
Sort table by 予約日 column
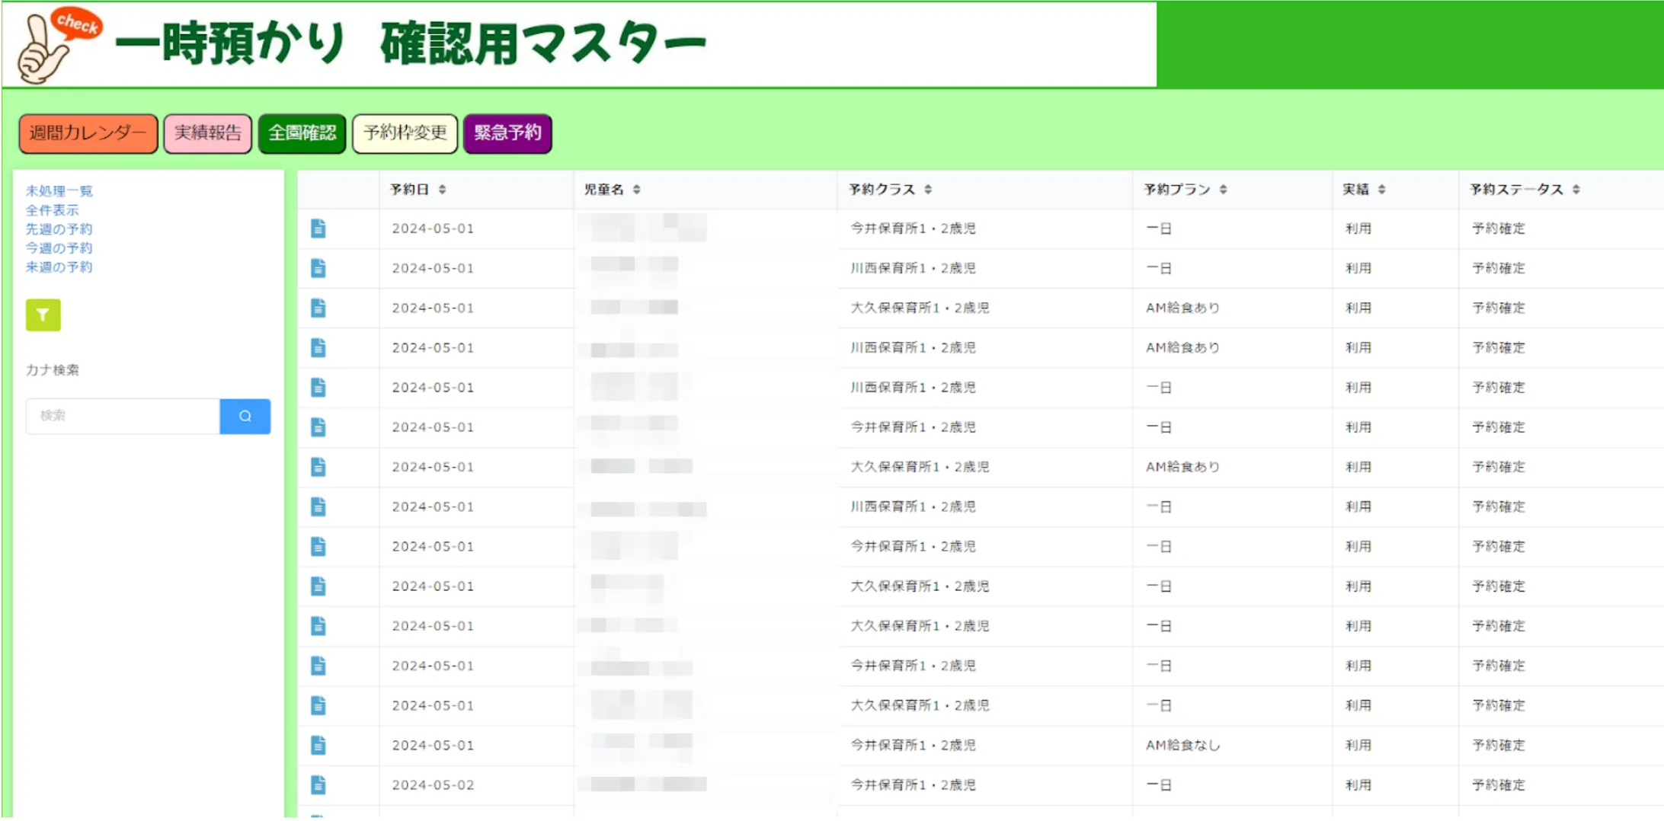[442, 190]
